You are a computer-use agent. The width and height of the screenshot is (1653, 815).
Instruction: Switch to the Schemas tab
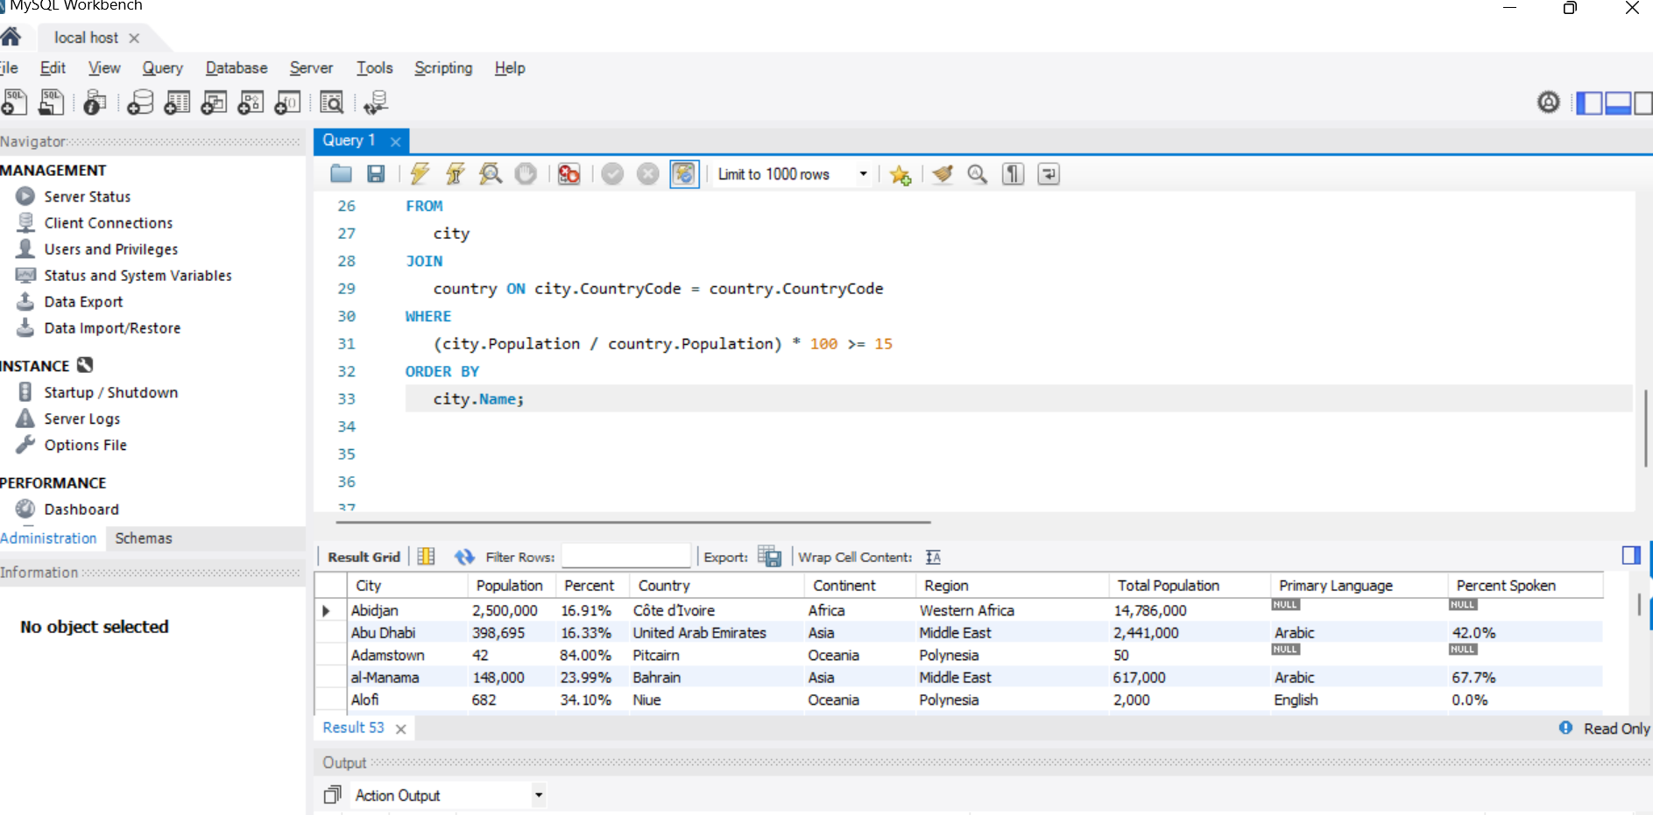coord(144,538)
